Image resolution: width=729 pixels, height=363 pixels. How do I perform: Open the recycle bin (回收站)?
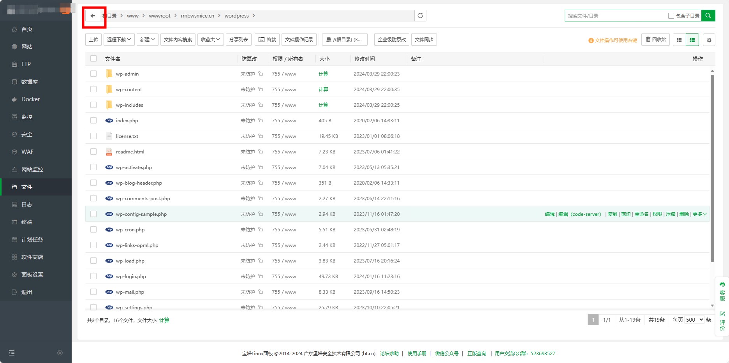[656, 39]
